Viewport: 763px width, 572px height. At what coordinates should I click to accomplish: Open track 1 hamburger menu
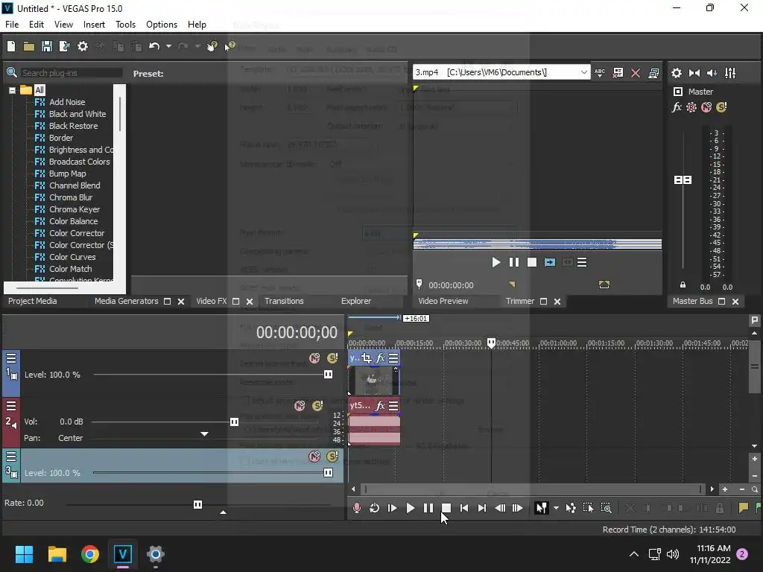(x=11, y=358)
